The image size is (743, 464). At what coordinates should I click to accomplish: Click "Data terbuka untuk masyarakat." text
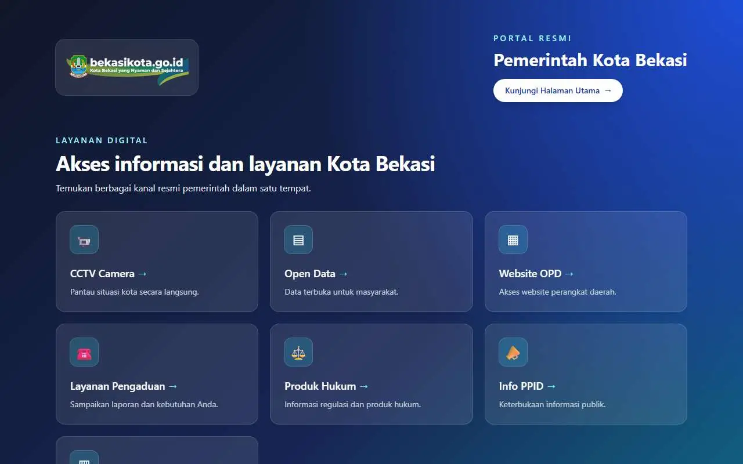[341, 292]
